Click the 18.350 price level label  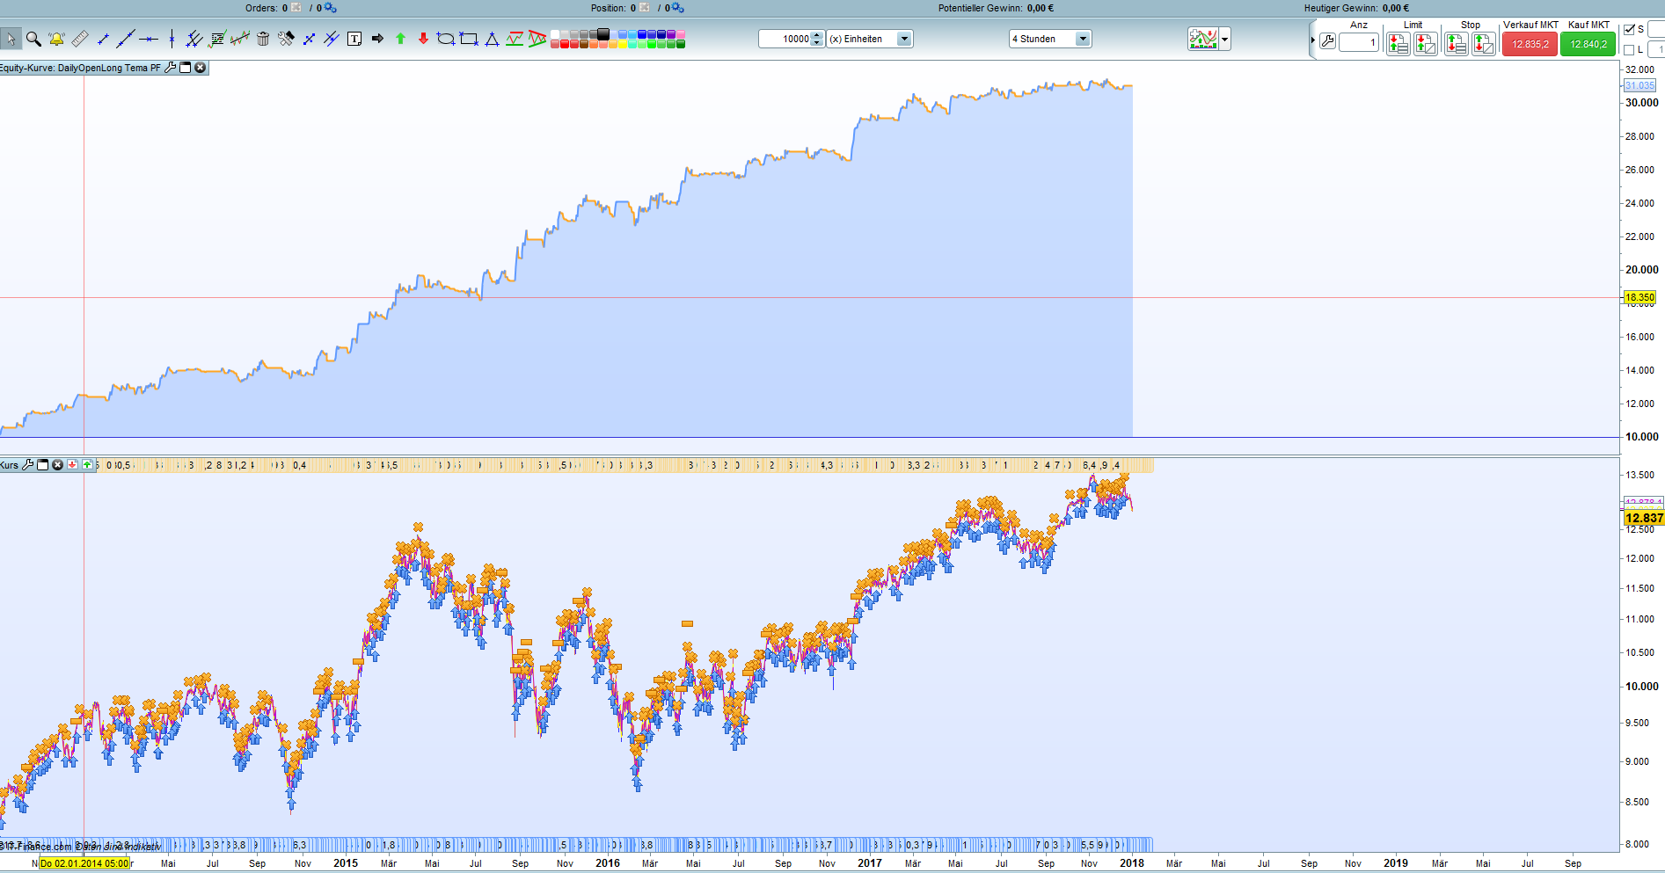coord(1639,298)
